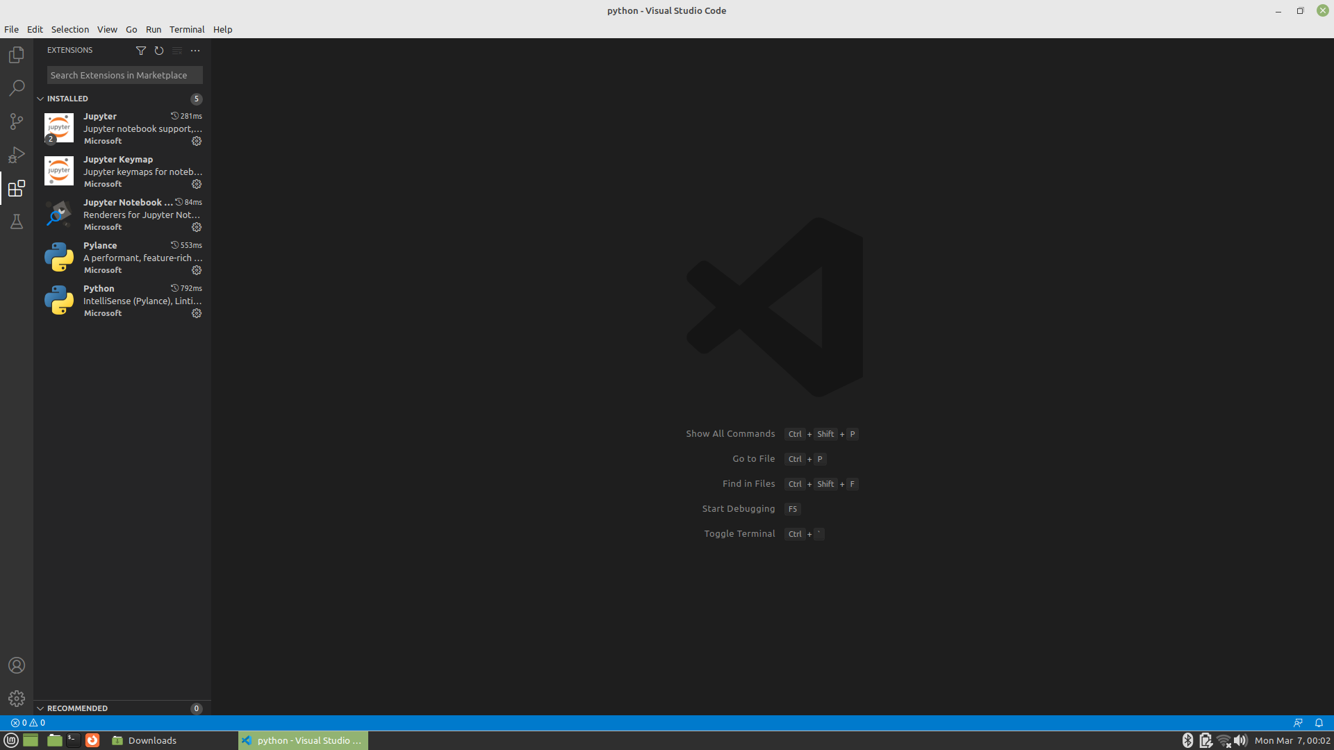Click errors and warnings status bar indicator

tap(28, 722)
